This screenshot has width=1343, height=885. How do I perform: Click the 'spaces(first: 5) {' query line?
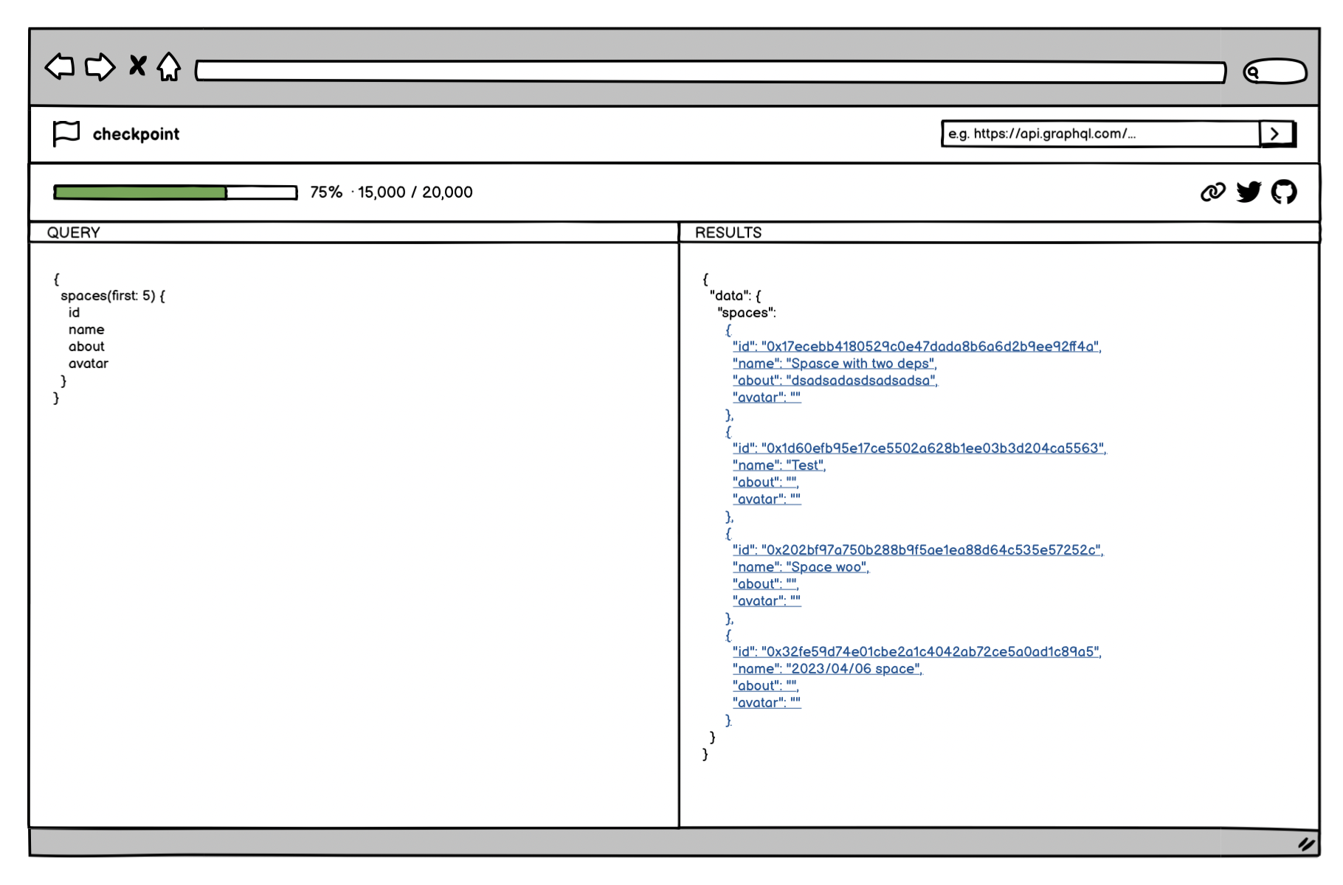point(113,296)
